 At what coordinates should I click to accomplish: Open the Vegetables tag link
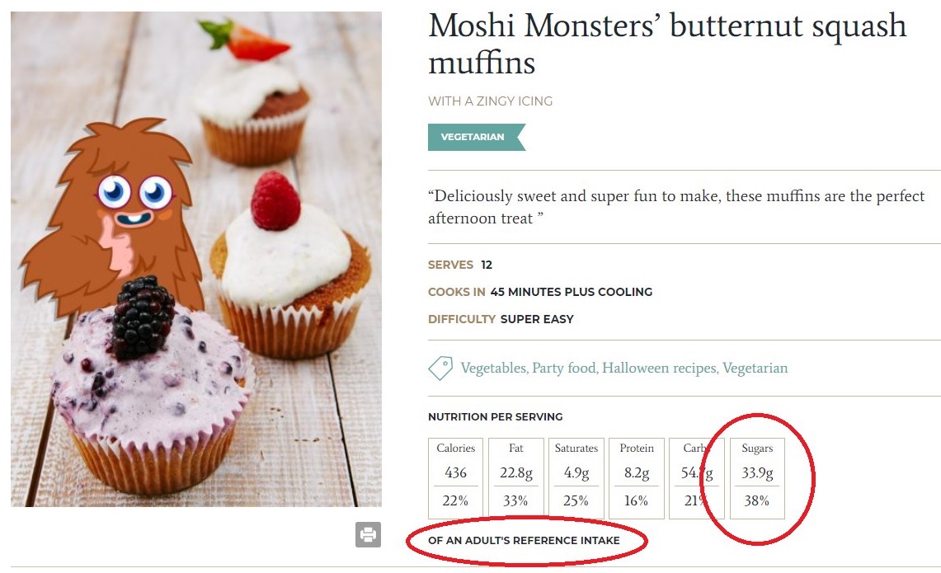(493, 369)
